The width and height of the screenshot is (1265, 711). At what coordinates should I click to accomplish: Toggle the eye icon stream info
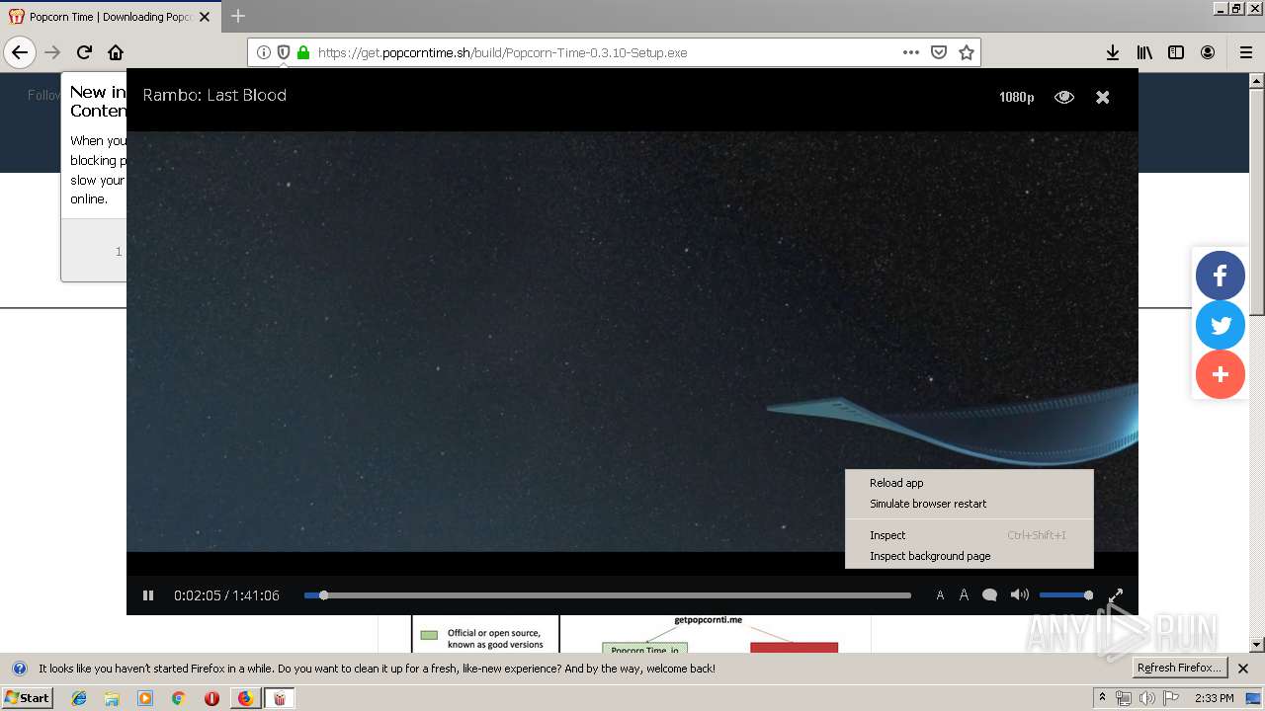click(1064, 97)
